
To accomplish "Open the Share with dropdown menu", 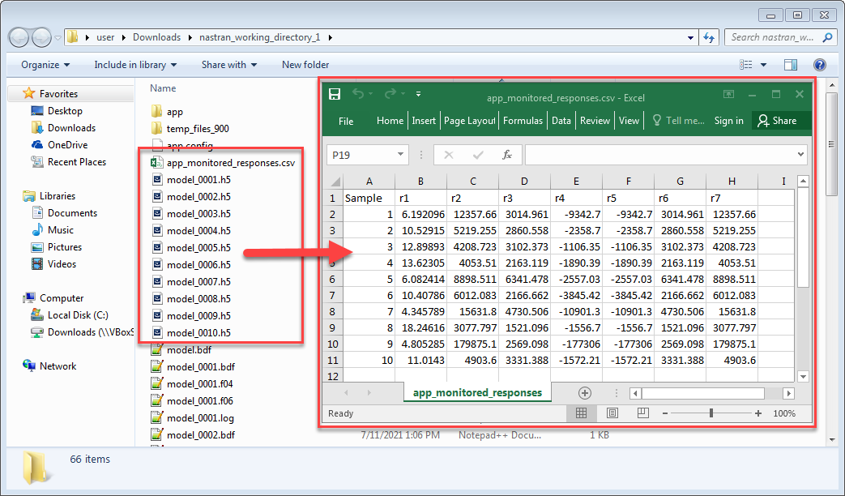I will 229,65.
